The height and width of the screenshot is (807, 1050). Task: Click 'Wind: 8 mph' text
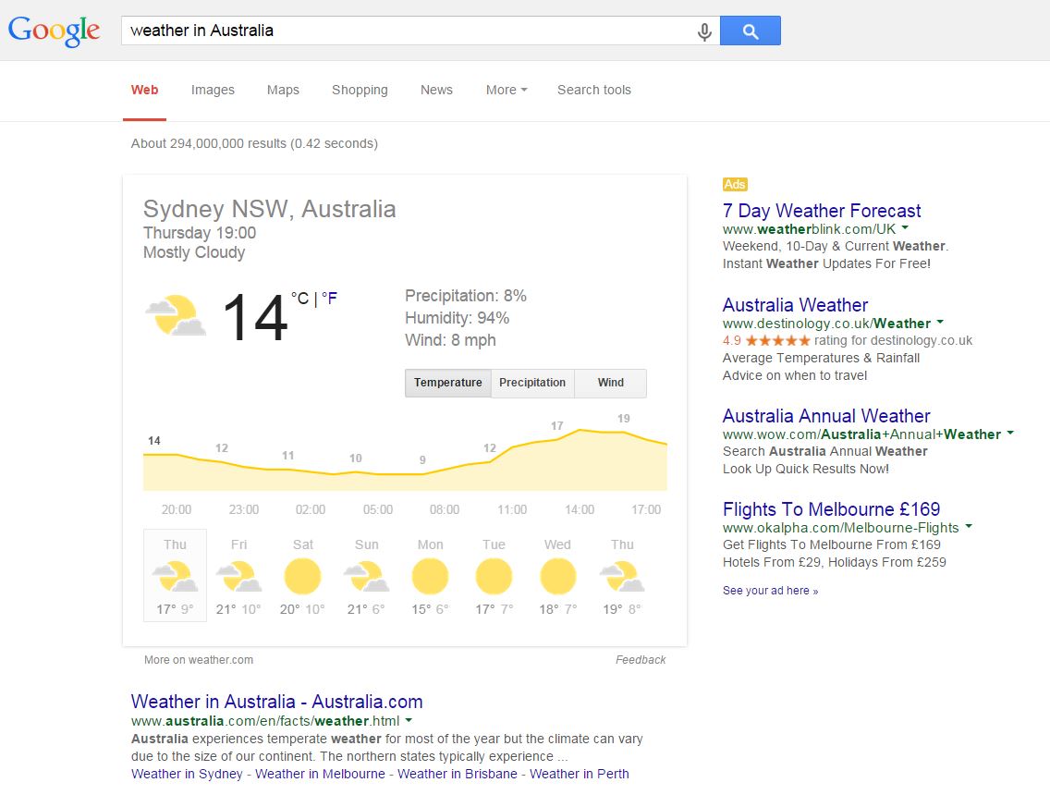click(x=450, y=340)
